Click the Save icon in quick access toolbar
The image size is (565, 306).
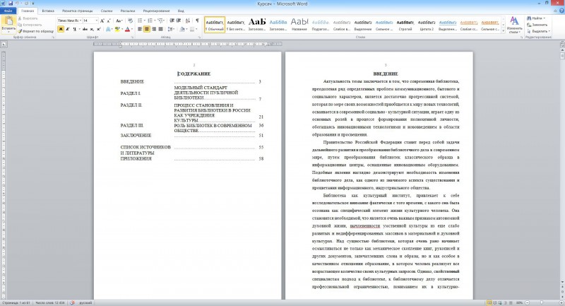[10, 4]
